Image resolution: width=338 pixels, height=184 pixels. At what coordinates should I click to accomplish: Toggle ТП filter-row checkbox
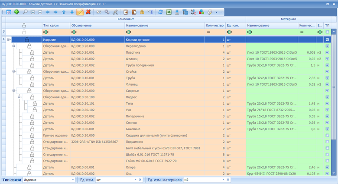click(327, 32)
